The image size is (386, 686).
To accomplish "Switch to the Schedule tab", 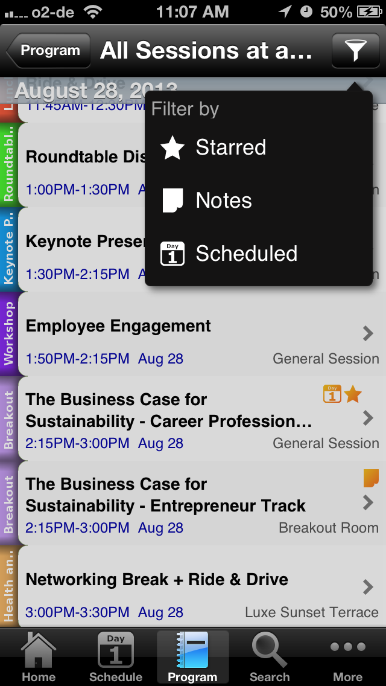I will tap(116, 657).
